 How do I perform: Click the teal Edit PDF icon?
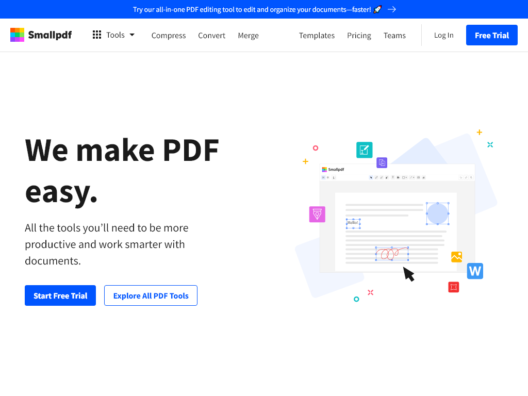365,150
